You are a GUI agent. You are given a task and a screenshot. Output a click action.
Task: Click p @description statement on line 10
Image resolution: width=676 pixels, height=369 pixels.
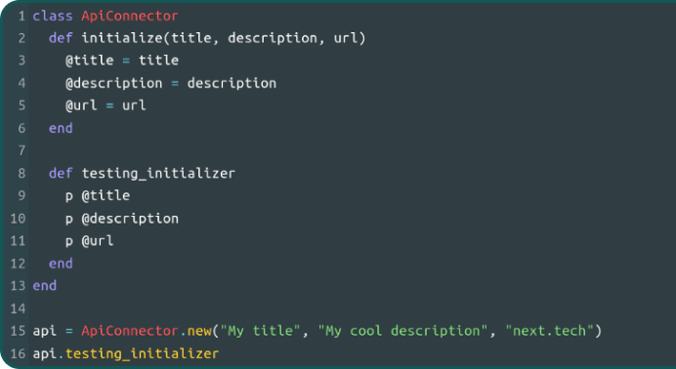tap(122, 219)
